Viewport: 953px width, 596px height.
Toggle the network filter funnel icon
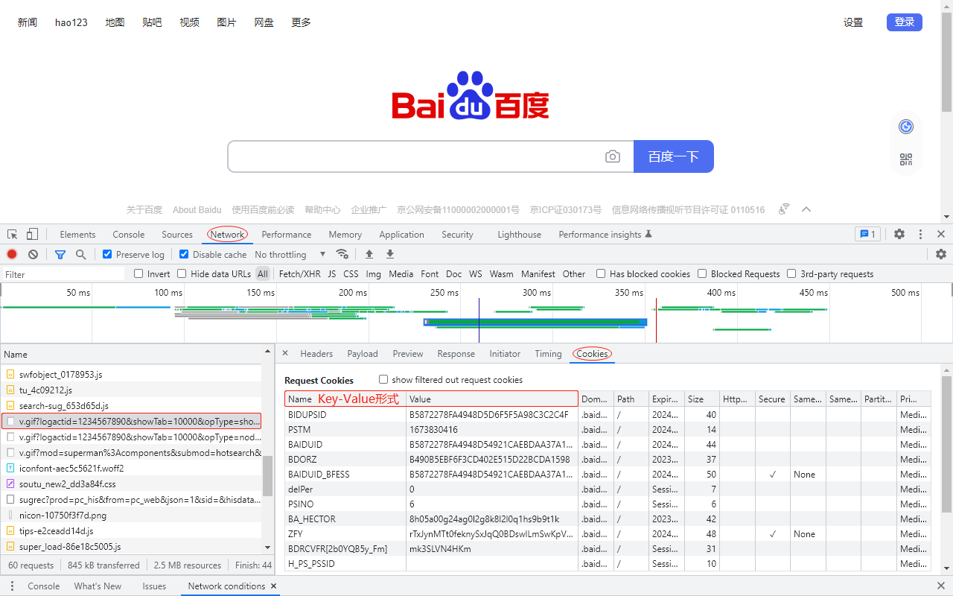tap(60, 254)
